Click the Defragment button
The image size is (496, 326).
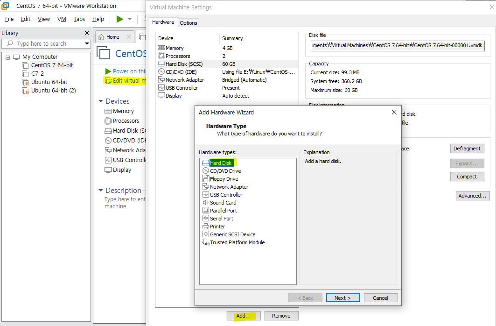467,149
